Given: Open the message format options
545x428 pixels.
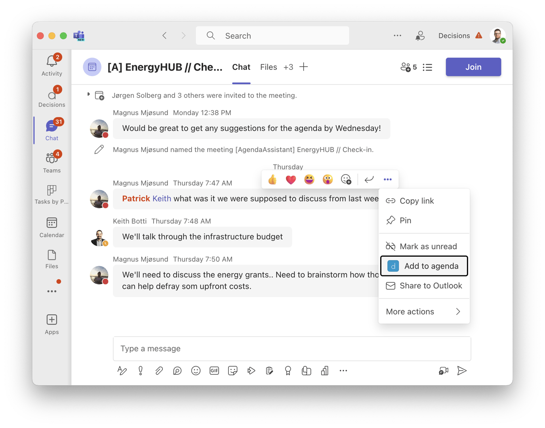Looking at the screenshot, I should click(x=122, y=371).
